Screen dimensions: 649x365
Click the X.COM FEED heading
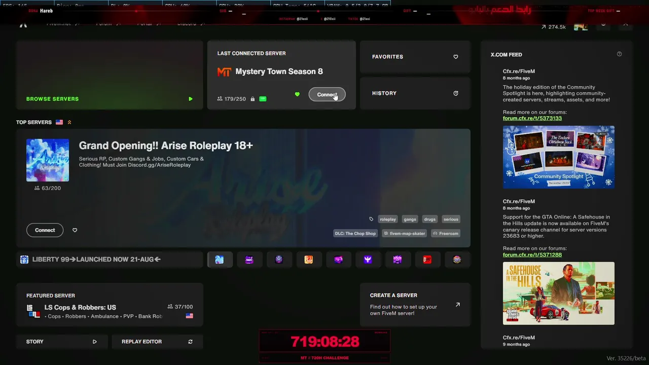coord(506,55)
